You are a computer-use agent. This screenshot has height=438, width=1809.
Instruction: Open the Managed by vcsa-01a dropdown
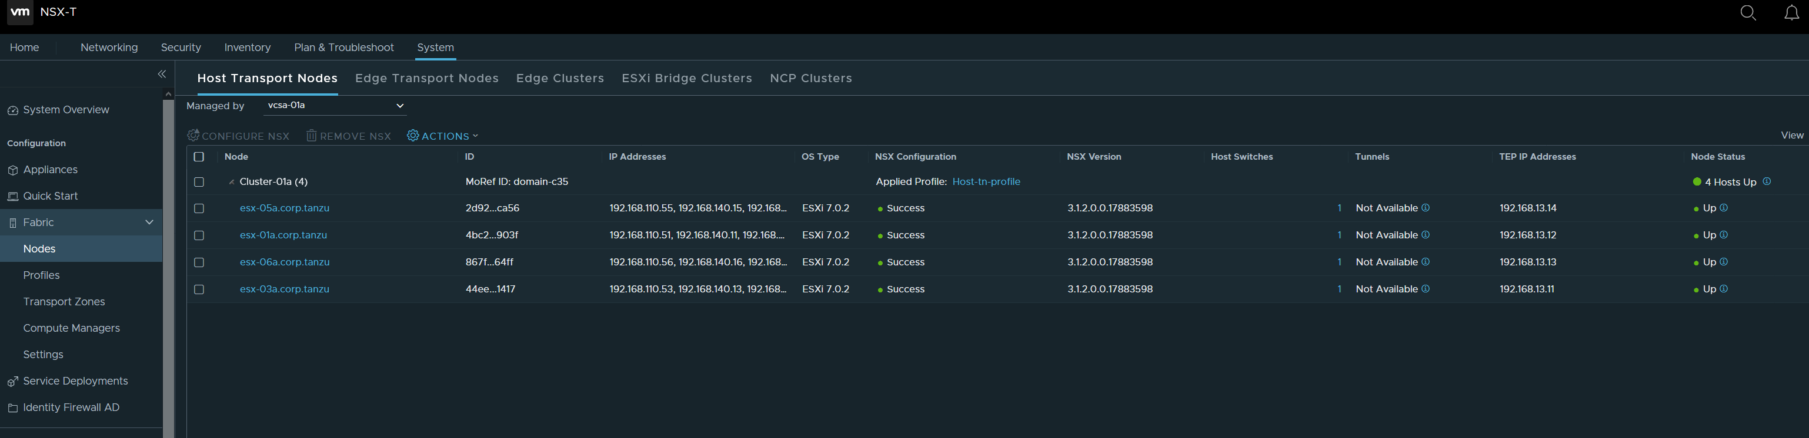coord(335,106)
